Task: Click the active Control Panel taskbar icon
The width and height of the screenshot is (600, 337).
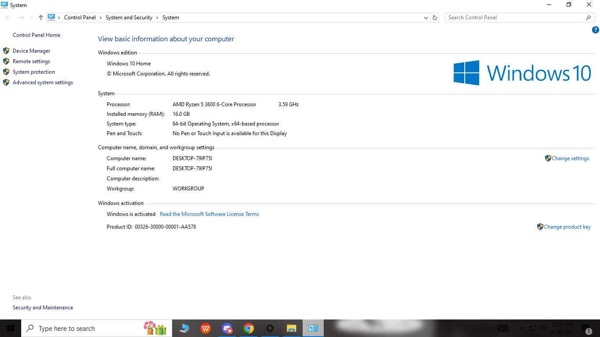Action: pos(313,328)
